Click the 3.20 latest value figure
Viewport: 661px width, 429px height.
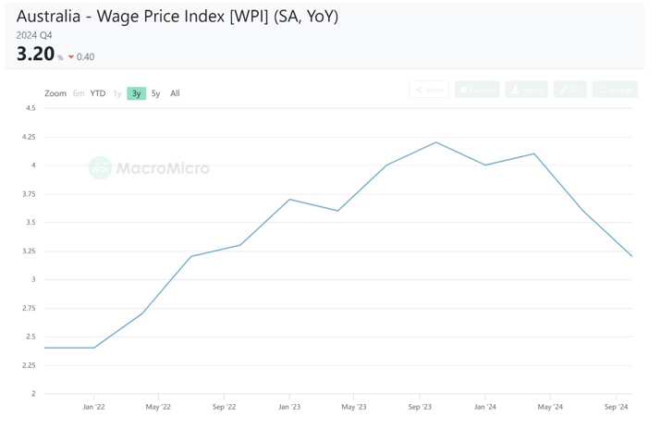coord(36,55)
